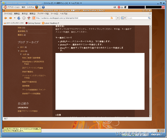Open the Getting Started bookmark
Image resolution: width=167 pixels, height=138 pixels.
33,23
